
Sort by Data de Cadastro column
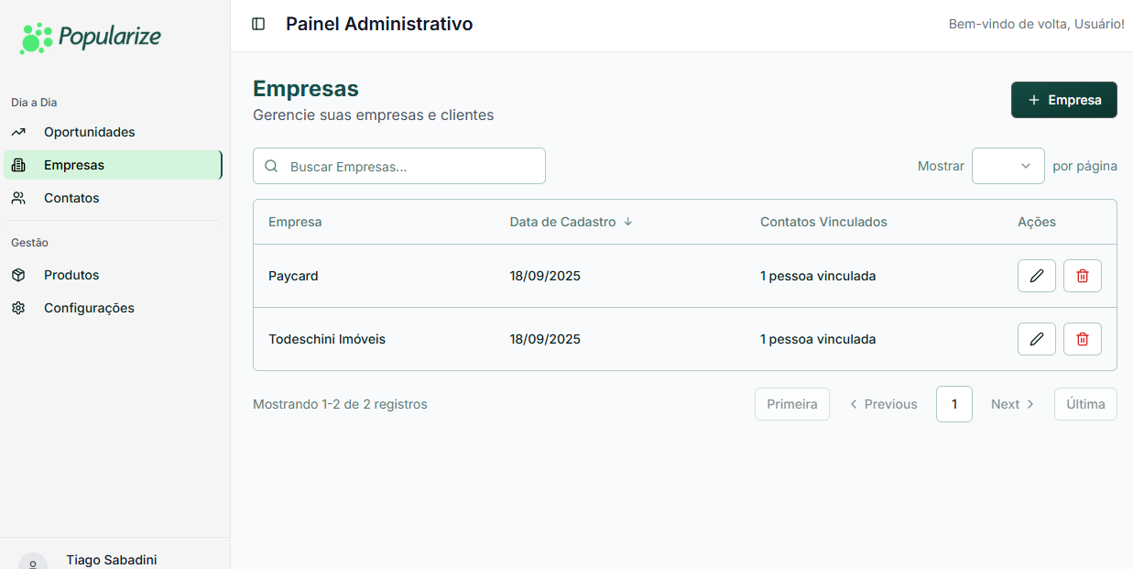(x=571, y=222)
